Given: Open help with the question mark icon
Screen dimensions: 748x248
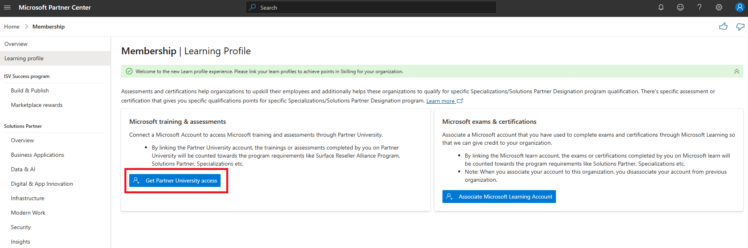Looking at the screenshot, I should tap(700, 7).
